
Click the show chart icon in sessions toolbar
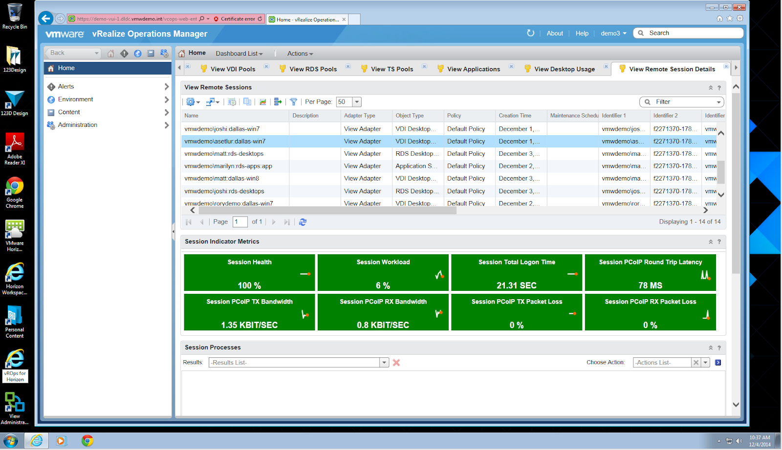pos(263,102)
